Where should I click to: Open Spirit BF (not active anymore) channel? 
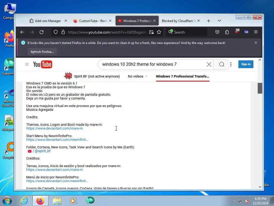(x=97, y=76)
